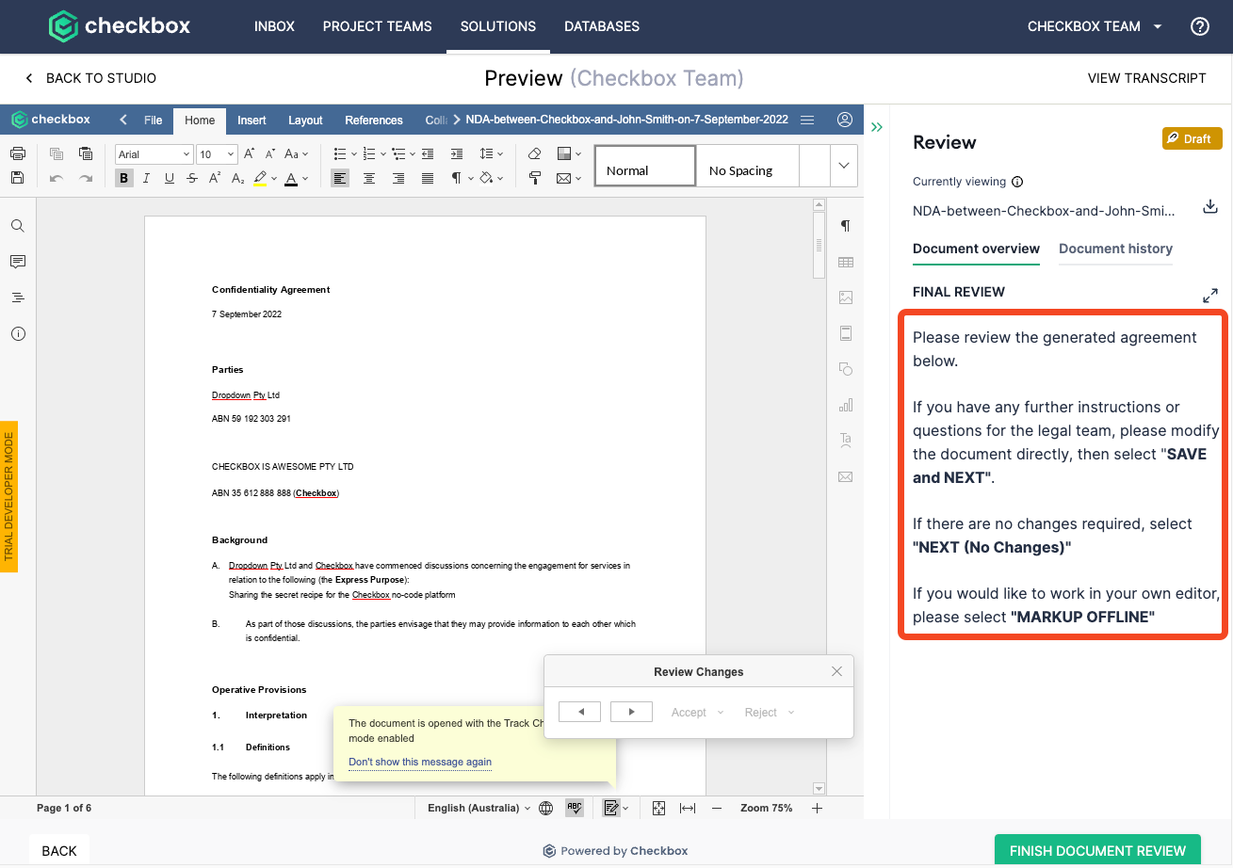Image resolution: width=1233 pixels, height=868 pixels.
Task: Toggle Track Changes in status bar
Action: click(610, 808)
